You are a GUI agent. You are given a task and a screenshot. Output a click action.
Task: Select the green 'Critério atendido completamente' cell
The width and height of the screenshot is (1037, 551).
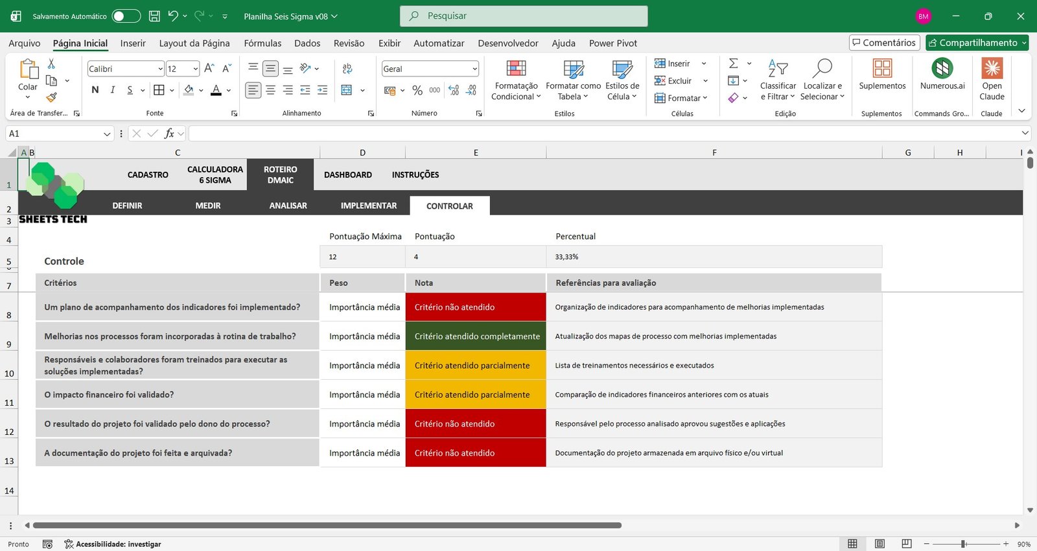pos(476,336)
